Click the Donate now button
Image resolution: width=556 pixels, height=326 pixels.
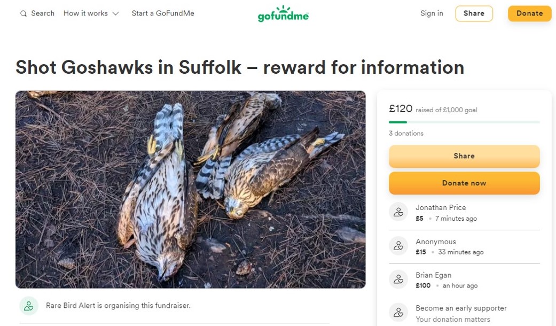(x=464, y=183)
